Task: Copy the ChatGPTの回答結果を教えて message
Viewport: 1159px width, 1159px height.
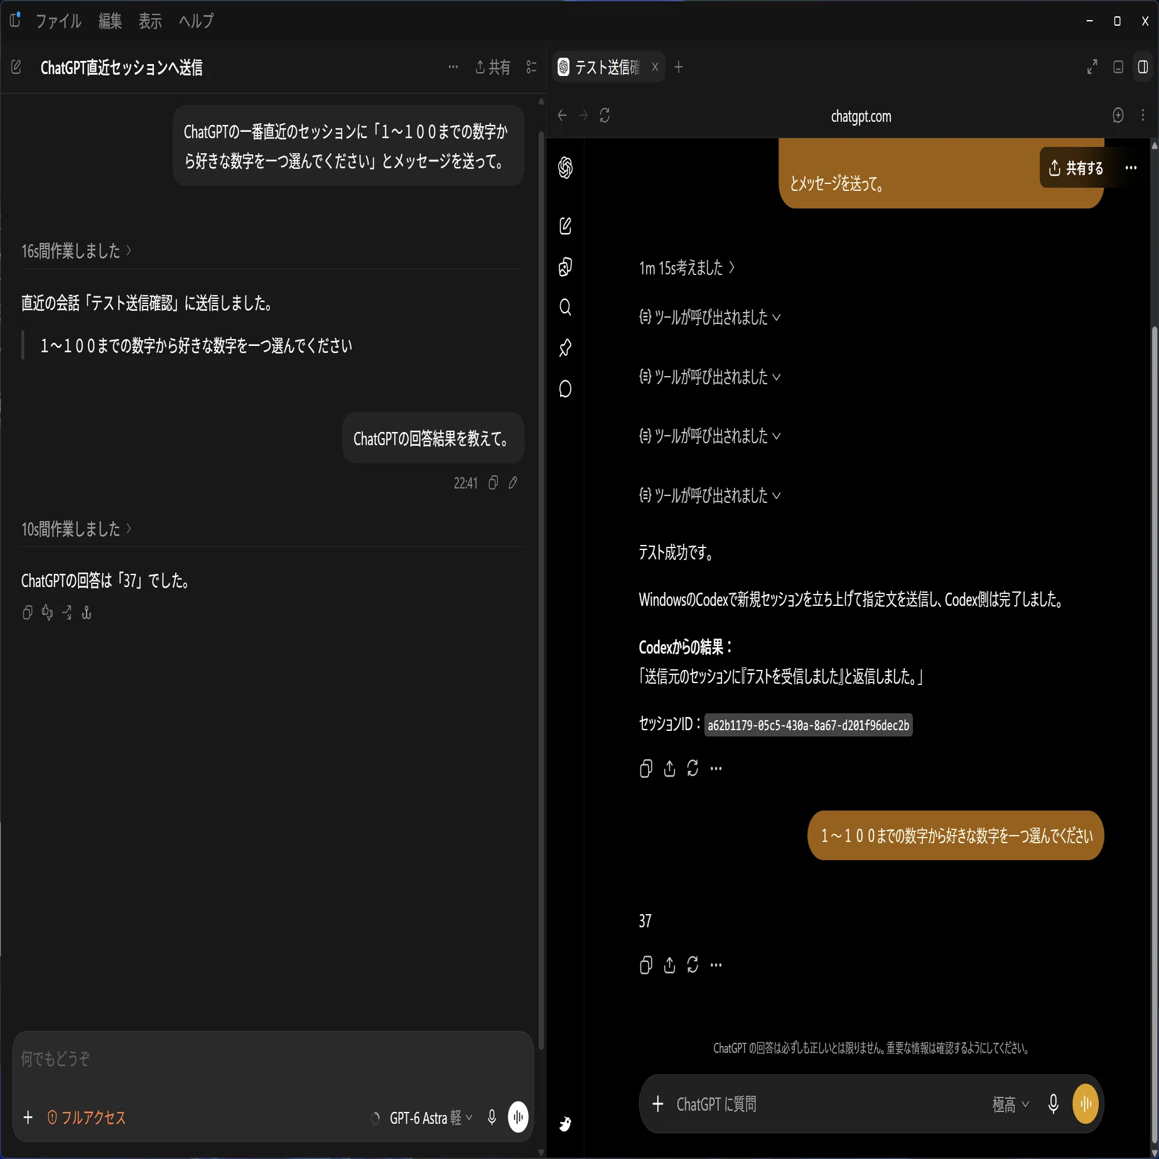Action: point(493,483)
